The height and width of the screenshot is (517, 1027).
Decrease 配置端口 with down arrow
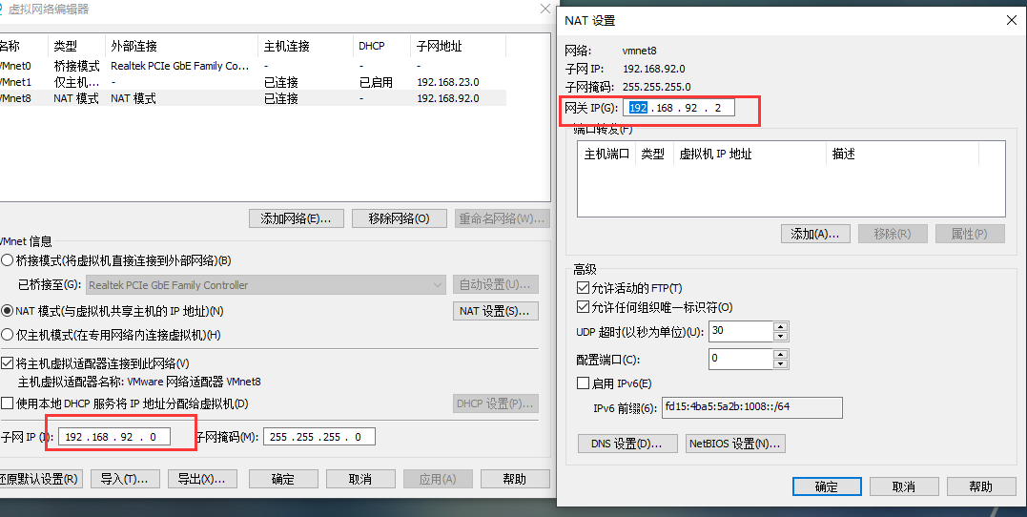tap(780, 363)
